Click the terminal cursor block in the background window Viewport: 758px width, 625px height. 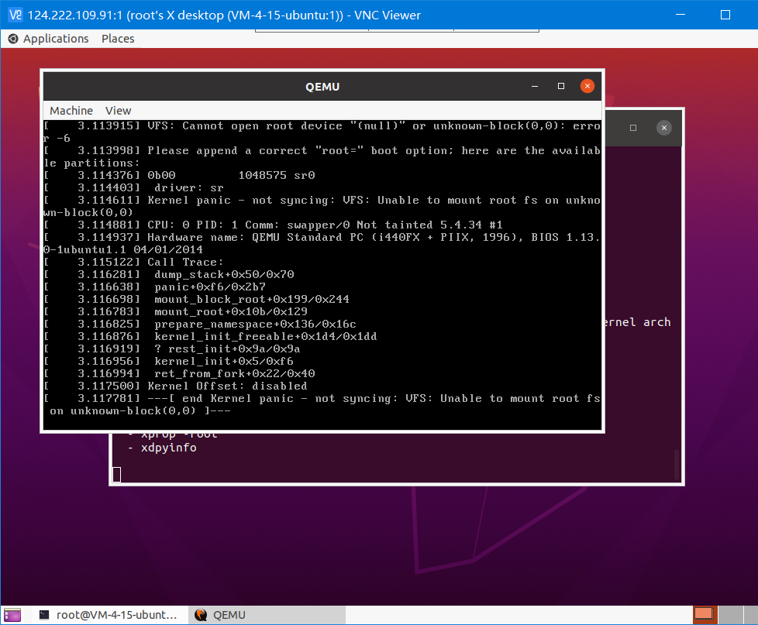[x=116, y=475]
